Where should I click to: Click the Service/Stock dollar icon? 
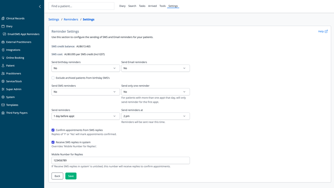point(3,81)
